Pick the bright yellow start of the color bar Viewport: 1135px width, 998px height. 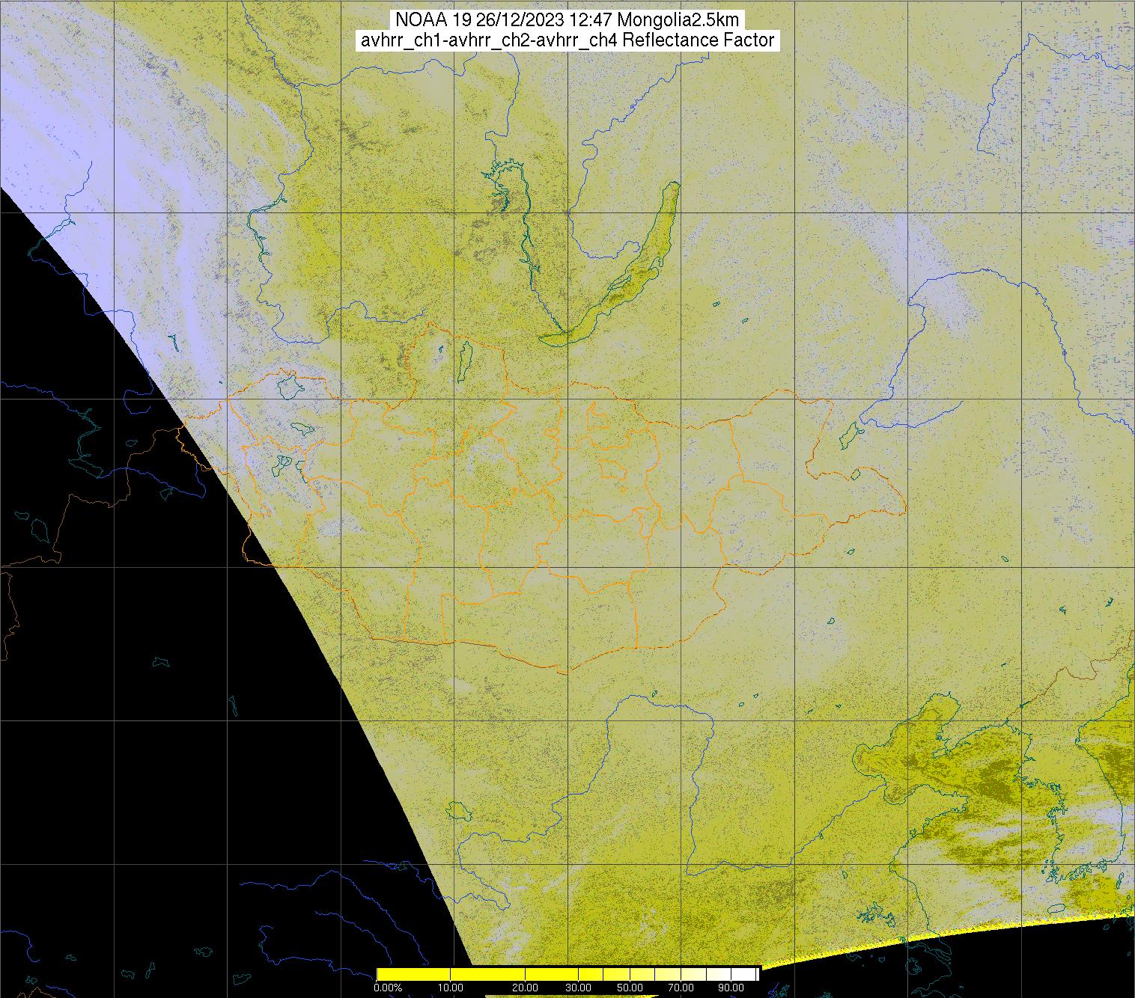click(382, 973)
